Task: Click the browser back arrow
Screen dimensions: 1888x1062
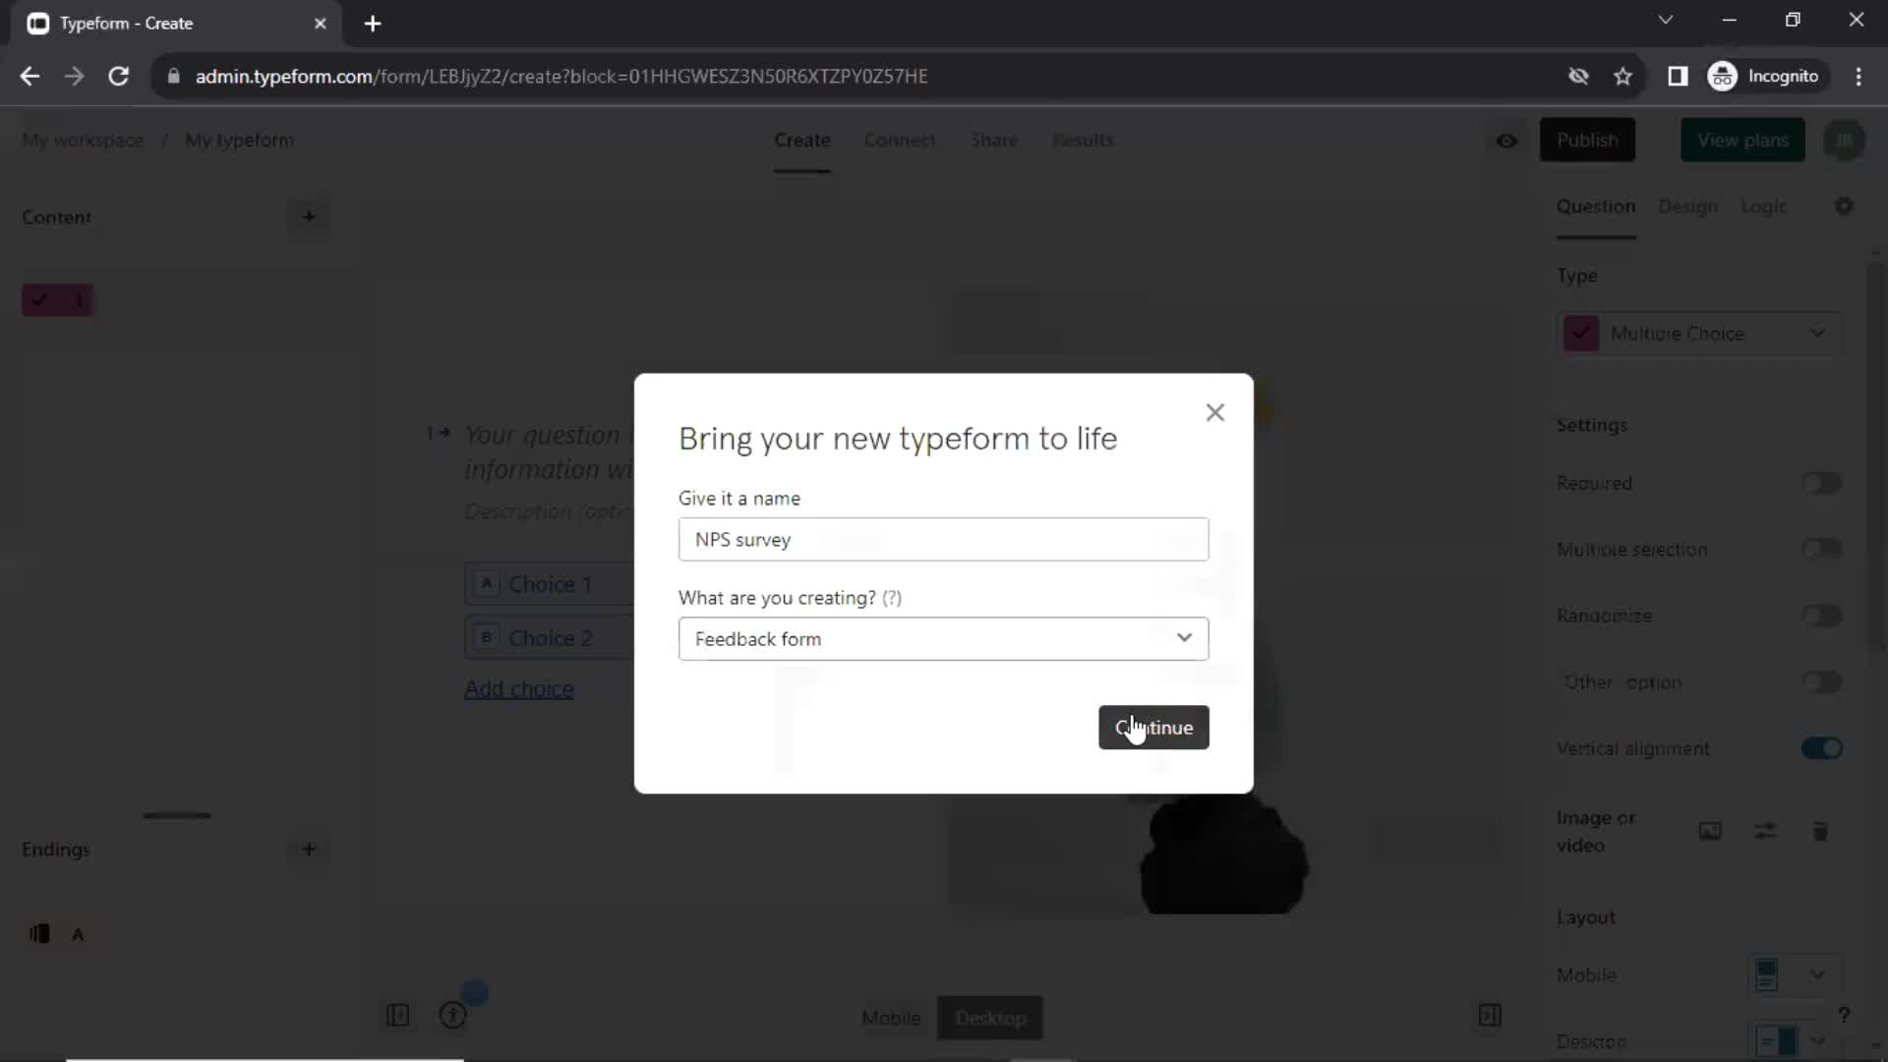Action: pos(29,76)
